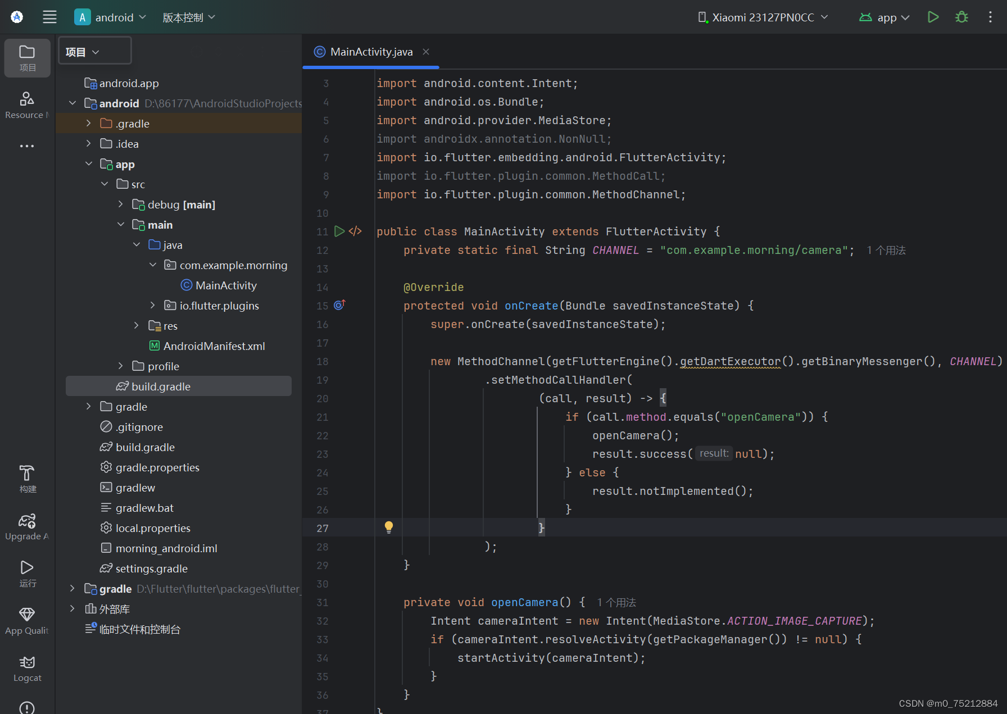Click the 1个用法 usages link for CHANNEL
Viewport: 1007px width, 714px height.
click(886, 250)
